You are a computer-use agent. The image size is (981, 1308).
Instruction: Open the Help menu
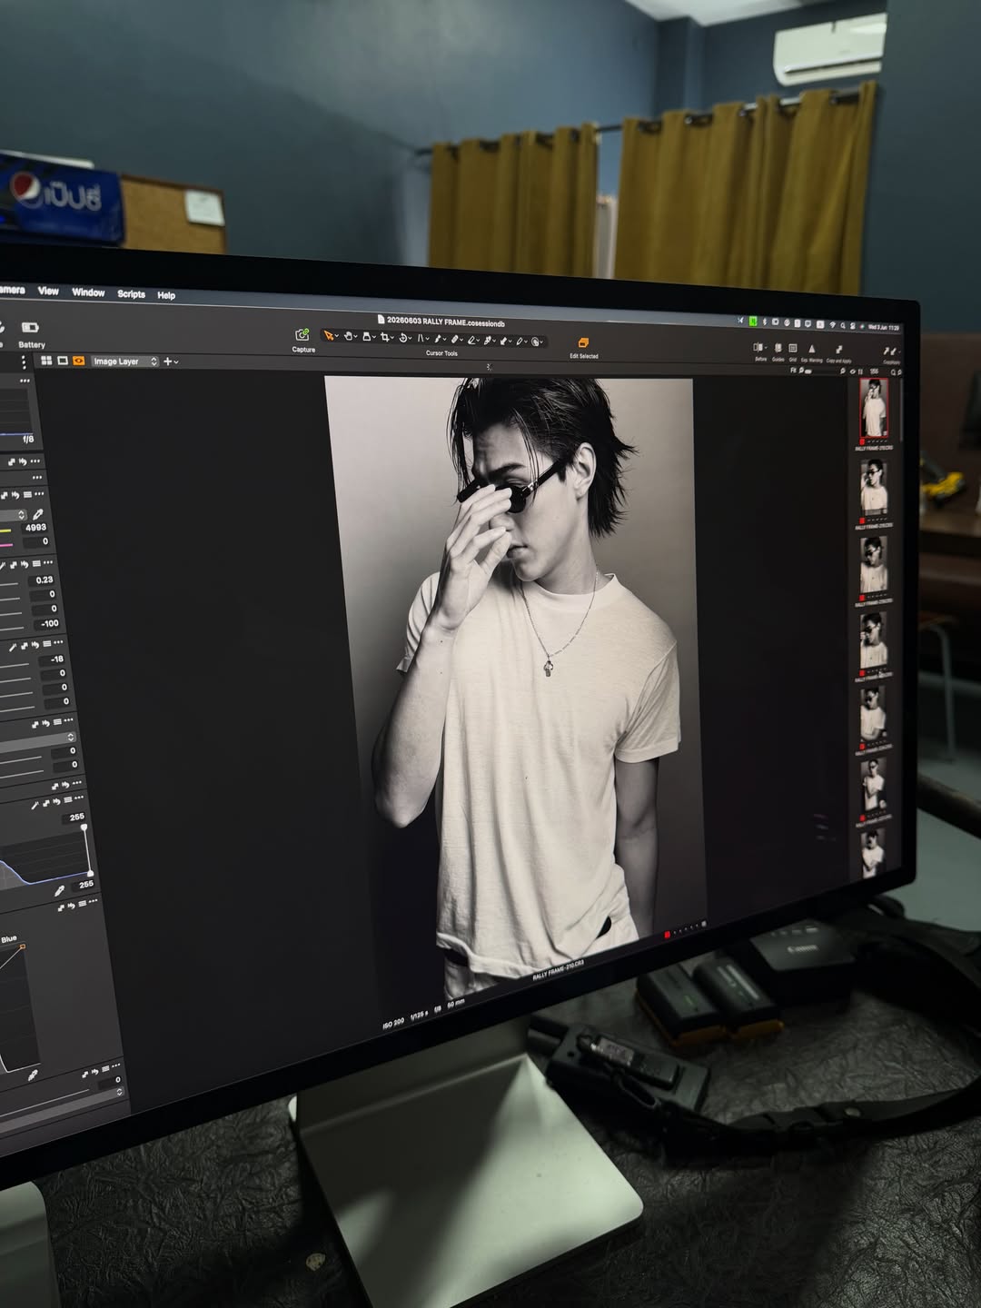point(166,295)
